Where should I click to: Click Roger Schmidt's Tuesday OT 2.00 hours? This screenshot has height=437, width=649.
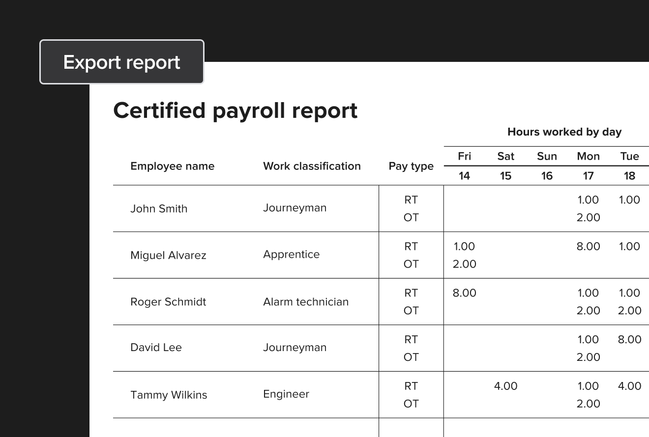pyautogui.click(x=629, y=311)
